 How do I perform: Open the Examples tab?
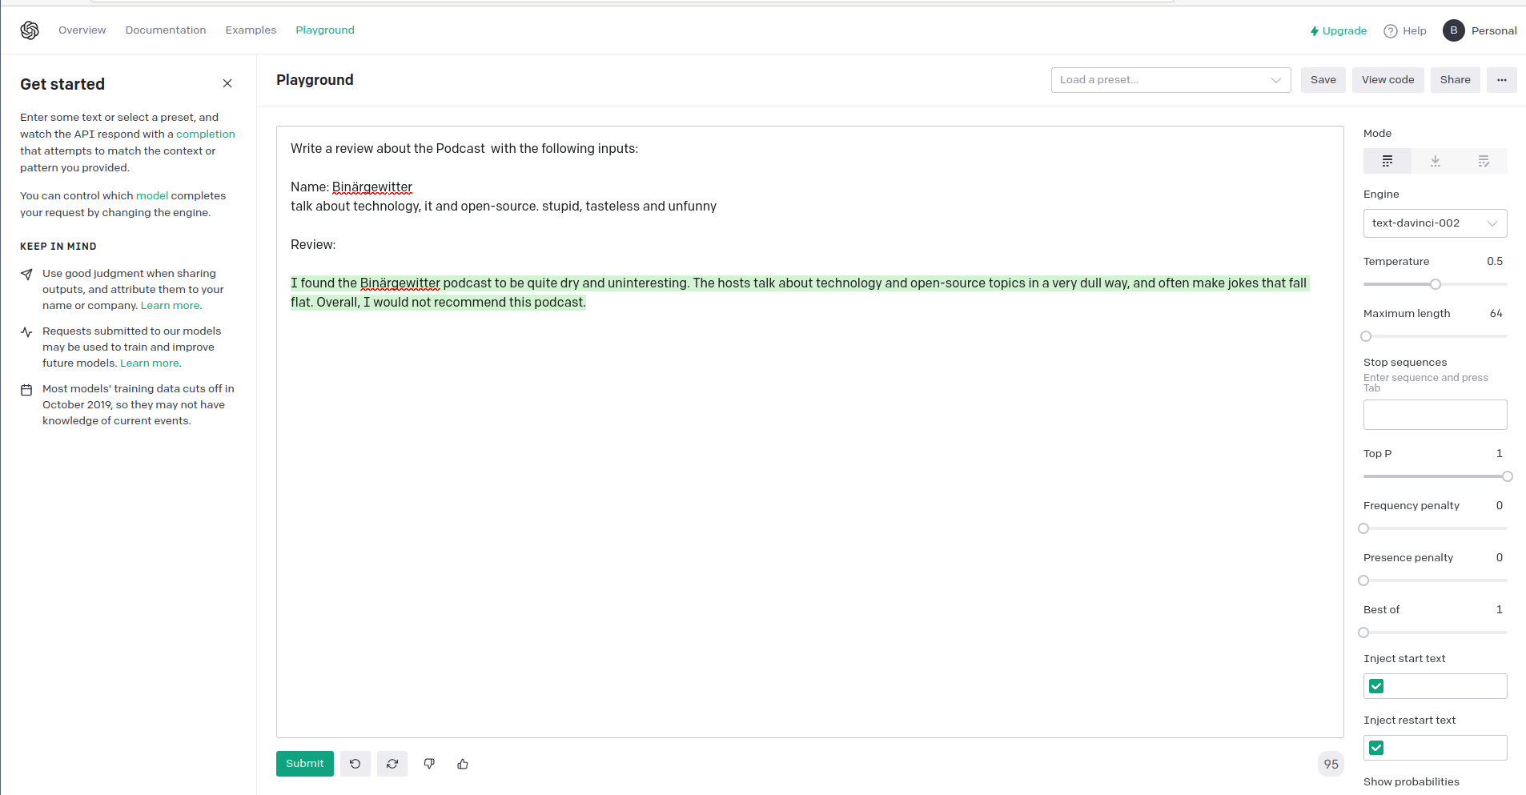pyautogui.click(x=251, y=30)
